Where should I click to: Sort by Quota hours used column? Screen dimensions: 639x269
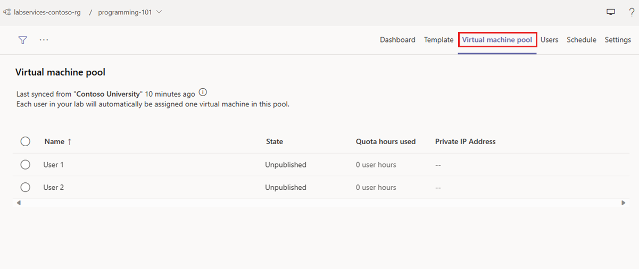click(386, 141)
